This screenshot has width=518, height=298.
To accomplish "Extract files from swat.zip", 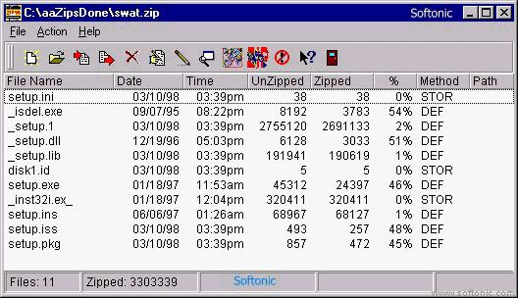I will [x=107, y=57].
